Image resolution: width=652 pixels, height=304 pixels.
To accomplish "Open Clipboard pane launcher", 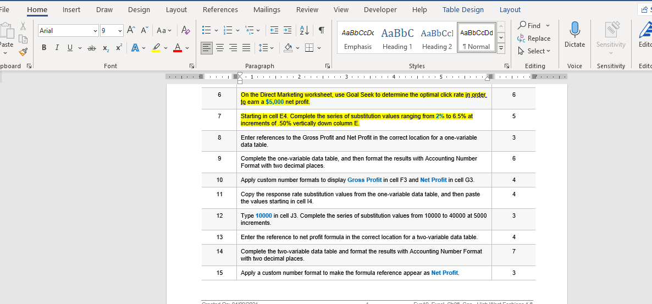I will 29,66.
